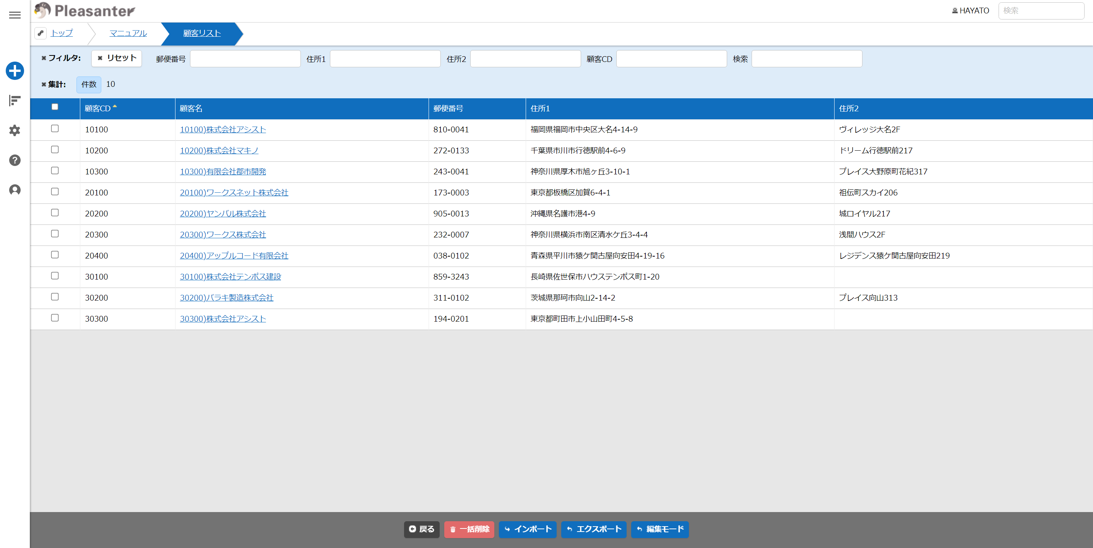This screenshot has width=1093, height=548.
Task: Click the Pleasanter logo
Action: click(85, 11)
